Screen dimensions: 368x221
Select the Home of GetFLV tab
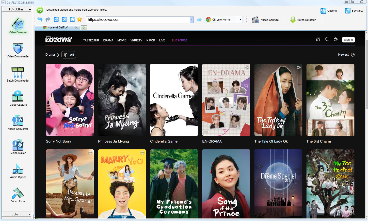[58, 27]
